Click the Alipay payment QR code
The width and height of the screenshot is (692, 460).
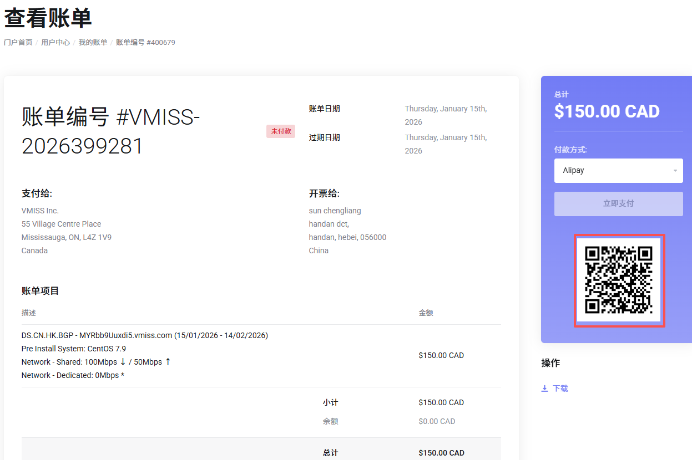pyautogui.click(x=619, y=280)
